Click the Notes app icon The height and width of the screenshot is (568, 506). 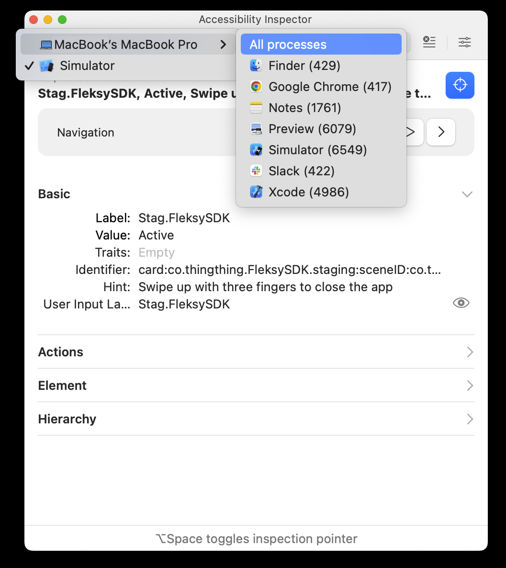click(256, 108)
